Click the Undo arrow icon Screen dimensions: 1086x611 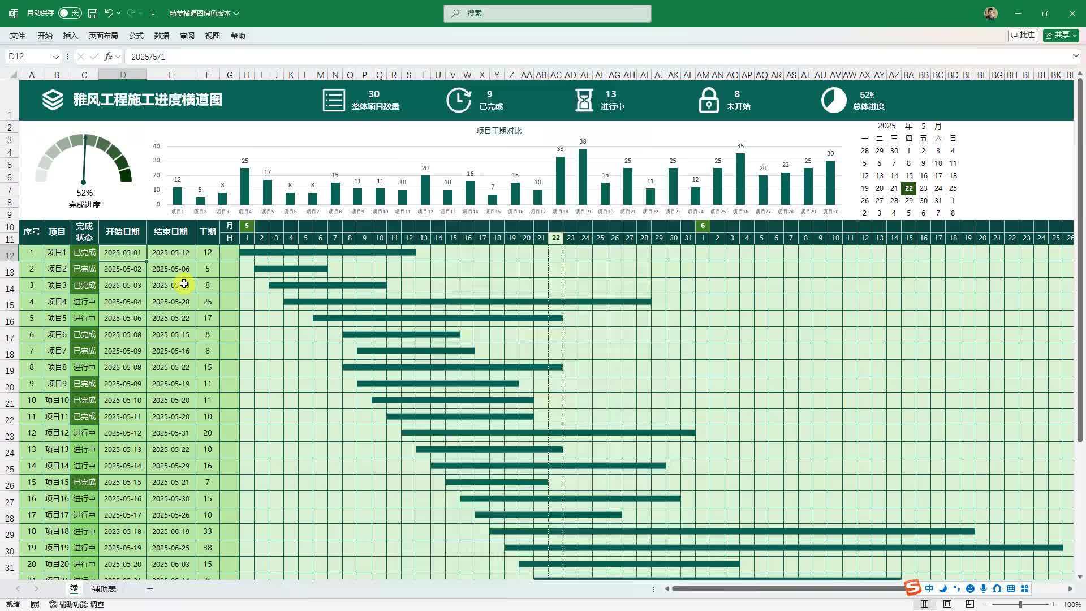pyautogui.click(x=109, y=13)
